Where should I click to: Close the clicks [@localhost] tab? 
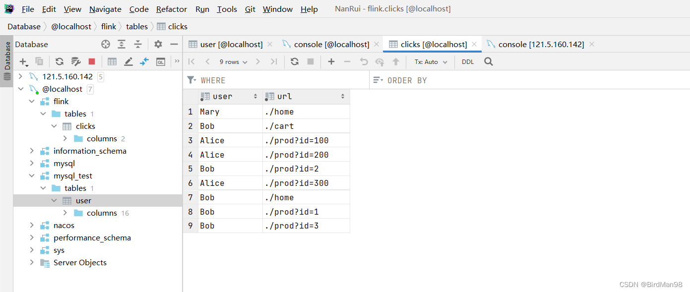coord(474,44)
